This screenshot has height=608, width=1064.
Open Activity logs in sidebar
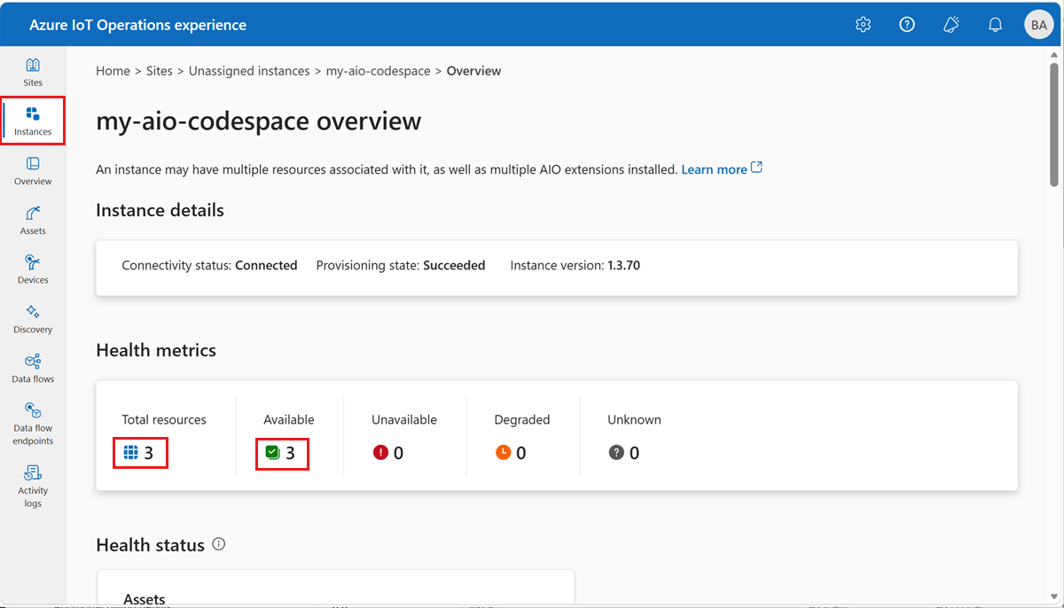33,486
